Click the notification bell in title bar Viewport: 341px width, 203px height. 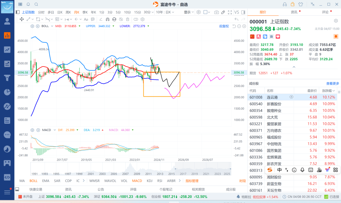[x=28, y=4]
